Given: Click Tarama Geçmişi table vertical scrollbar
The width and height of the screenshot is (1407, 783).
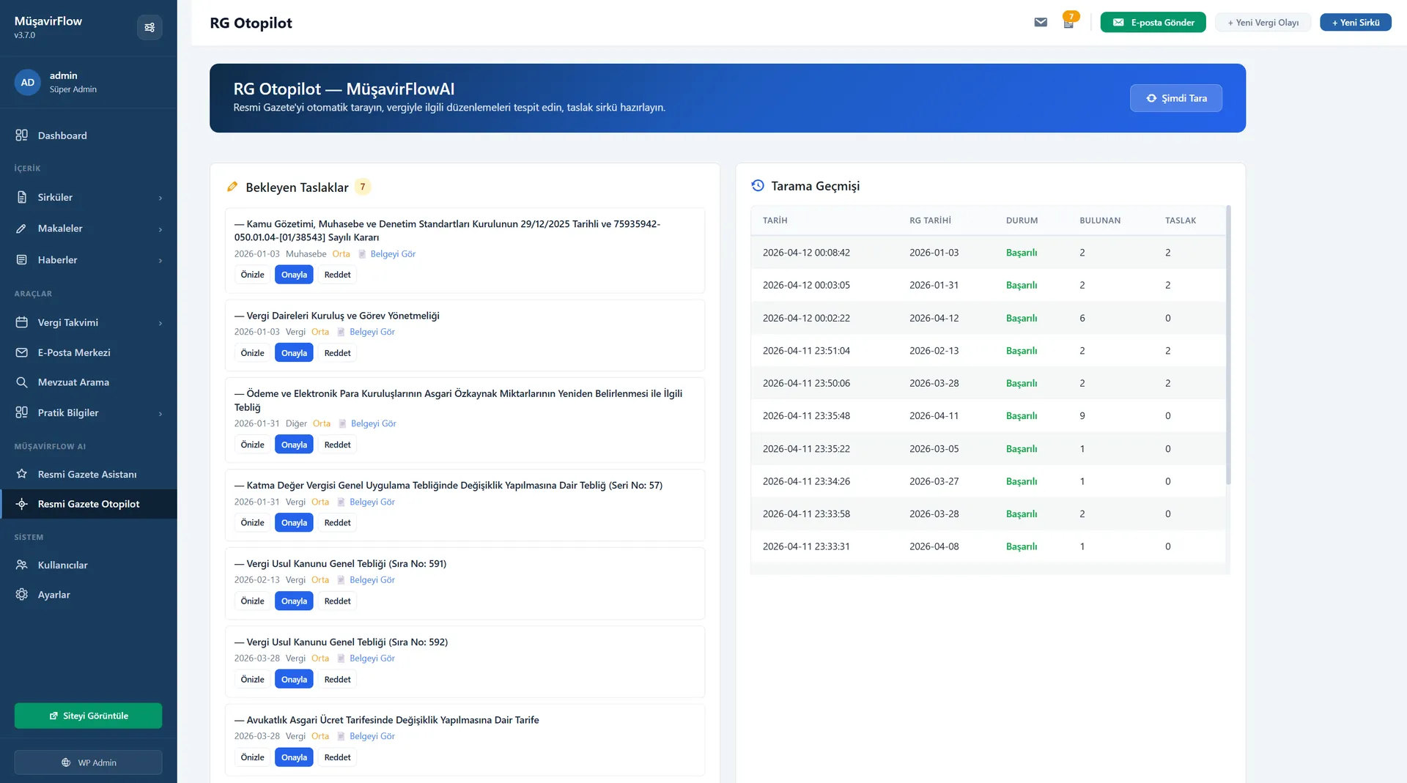Looking at the screenshot, I should pyautogui.click(x=1228, y=344).
